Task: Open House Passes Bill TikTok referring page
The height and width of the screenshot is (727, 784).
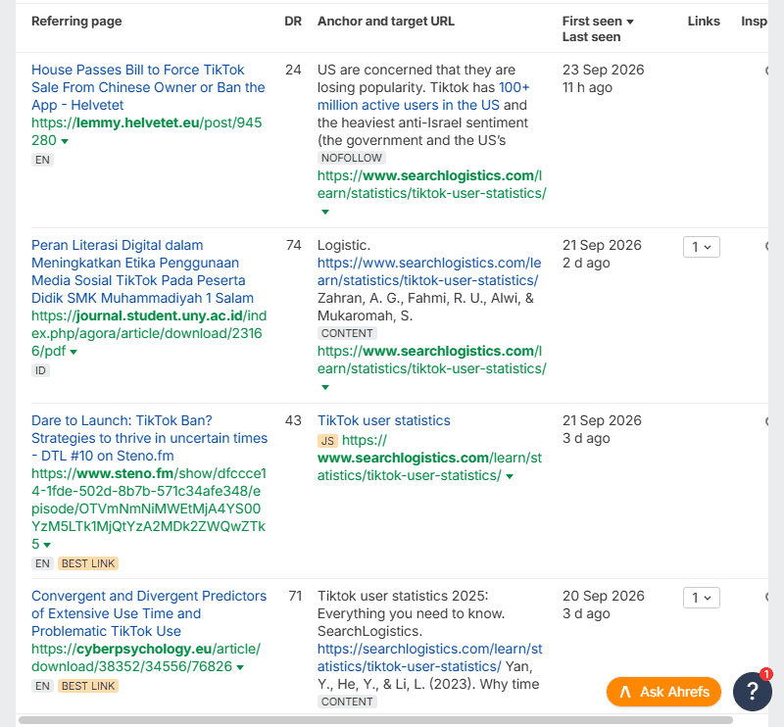Action: click(x=148, y=87)
